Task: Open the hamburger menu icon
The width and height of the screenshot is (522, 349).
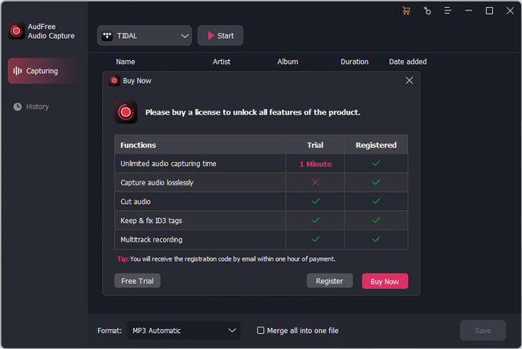Action: point(448,11)
